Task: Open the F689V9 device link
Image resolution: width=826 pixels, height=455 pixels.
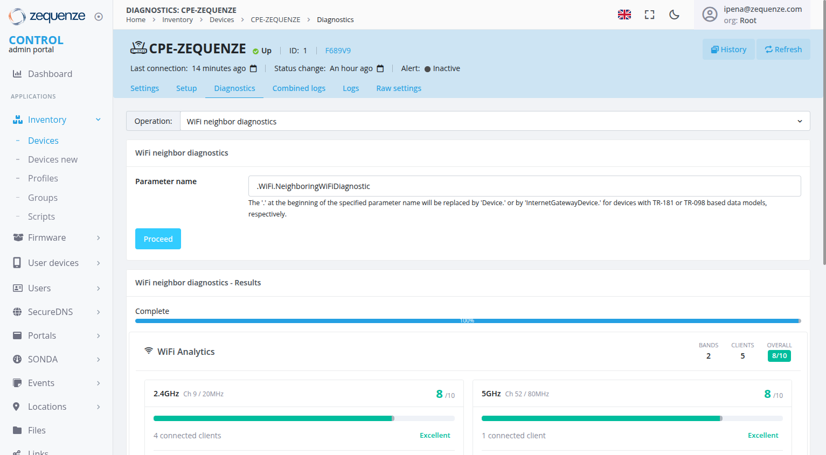Action: click(x=338, y=50)
